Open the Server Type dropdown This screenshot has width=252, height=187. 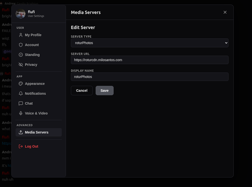click(150, 43)
